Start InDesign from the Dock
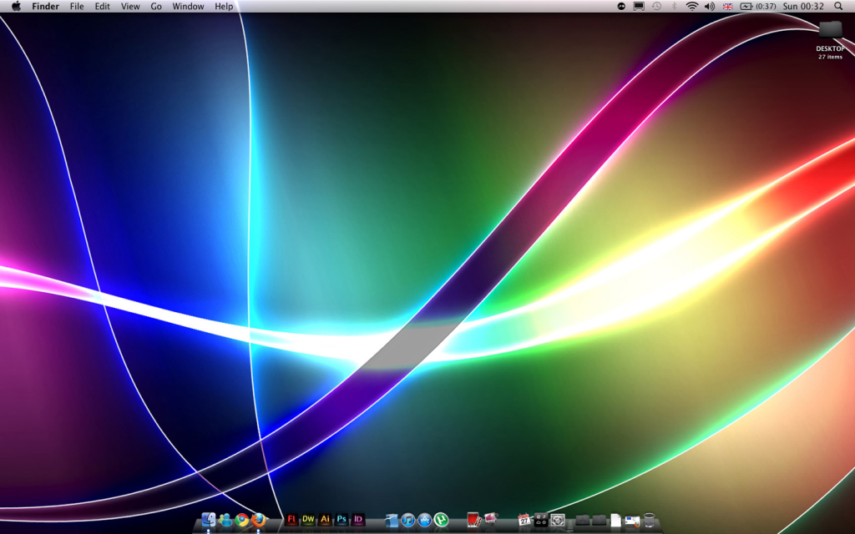The width and height of the screenshot is (855, 534). coord(357,521)
